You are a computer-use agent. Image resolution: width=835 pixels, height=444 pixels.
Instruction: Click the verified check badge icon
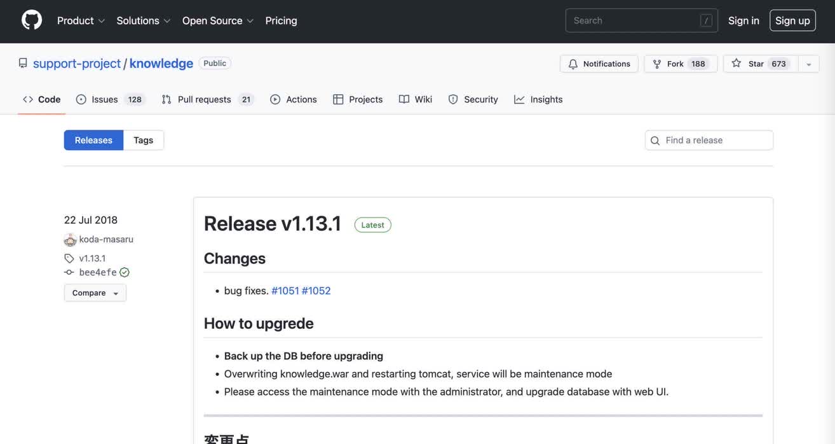(x=125, y=272)
